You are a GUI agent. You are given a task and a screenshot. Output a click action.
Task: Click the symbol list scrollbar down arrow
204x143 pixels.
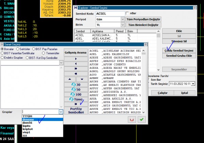pyautogui.click(x=143, y=113)
